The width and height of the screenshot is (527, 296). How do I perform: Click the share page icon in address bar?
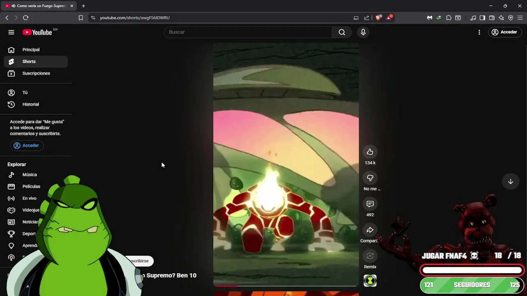[367, 18]
